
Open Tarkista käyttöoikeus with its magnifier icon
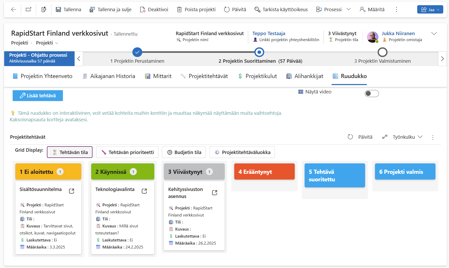click(257, 9)
